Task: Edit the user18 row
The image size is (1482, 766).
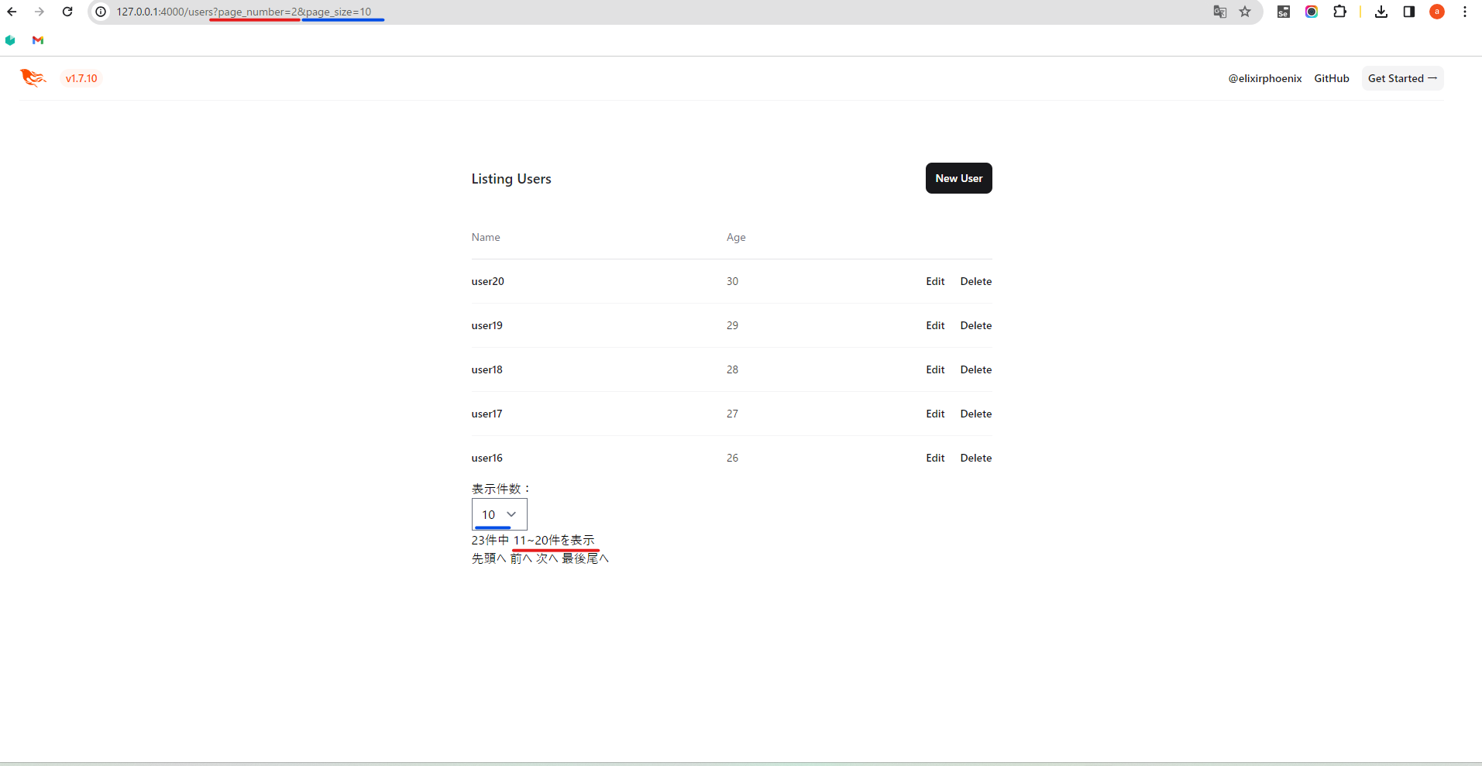Action: click(935, 369)
